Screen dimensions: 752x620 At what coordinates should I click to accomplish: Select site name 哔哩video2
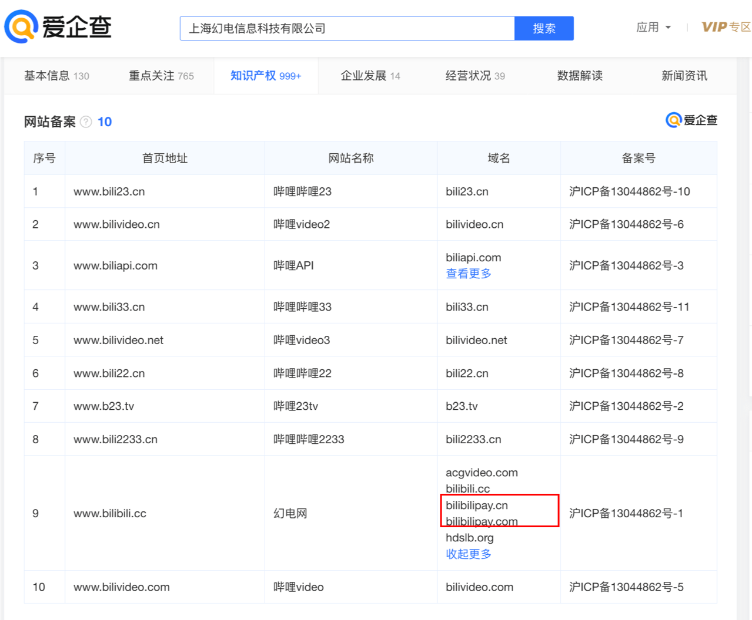click(x=302, y=224)
